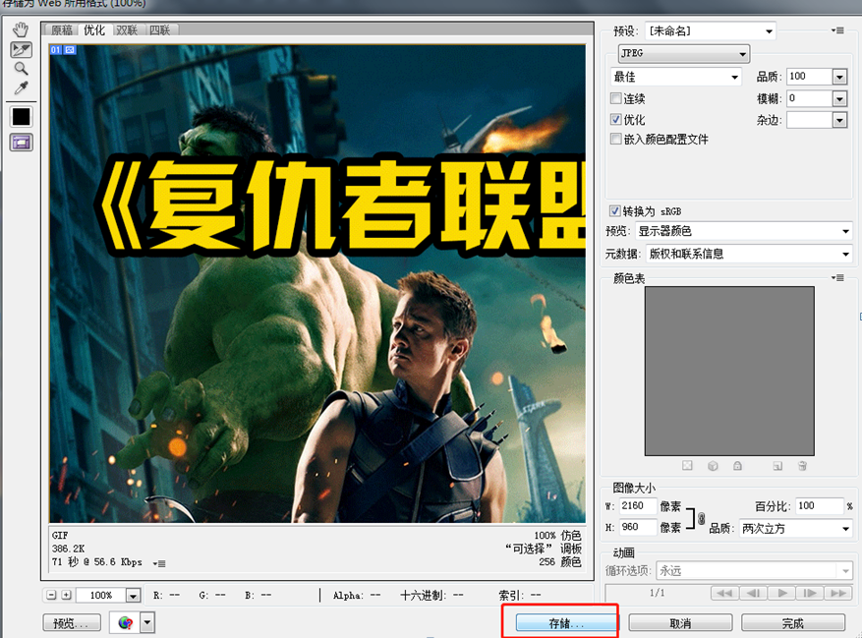Screen dimensions: 862x638
Task: Select the Slice Select tool
Action: click(20, 49)
